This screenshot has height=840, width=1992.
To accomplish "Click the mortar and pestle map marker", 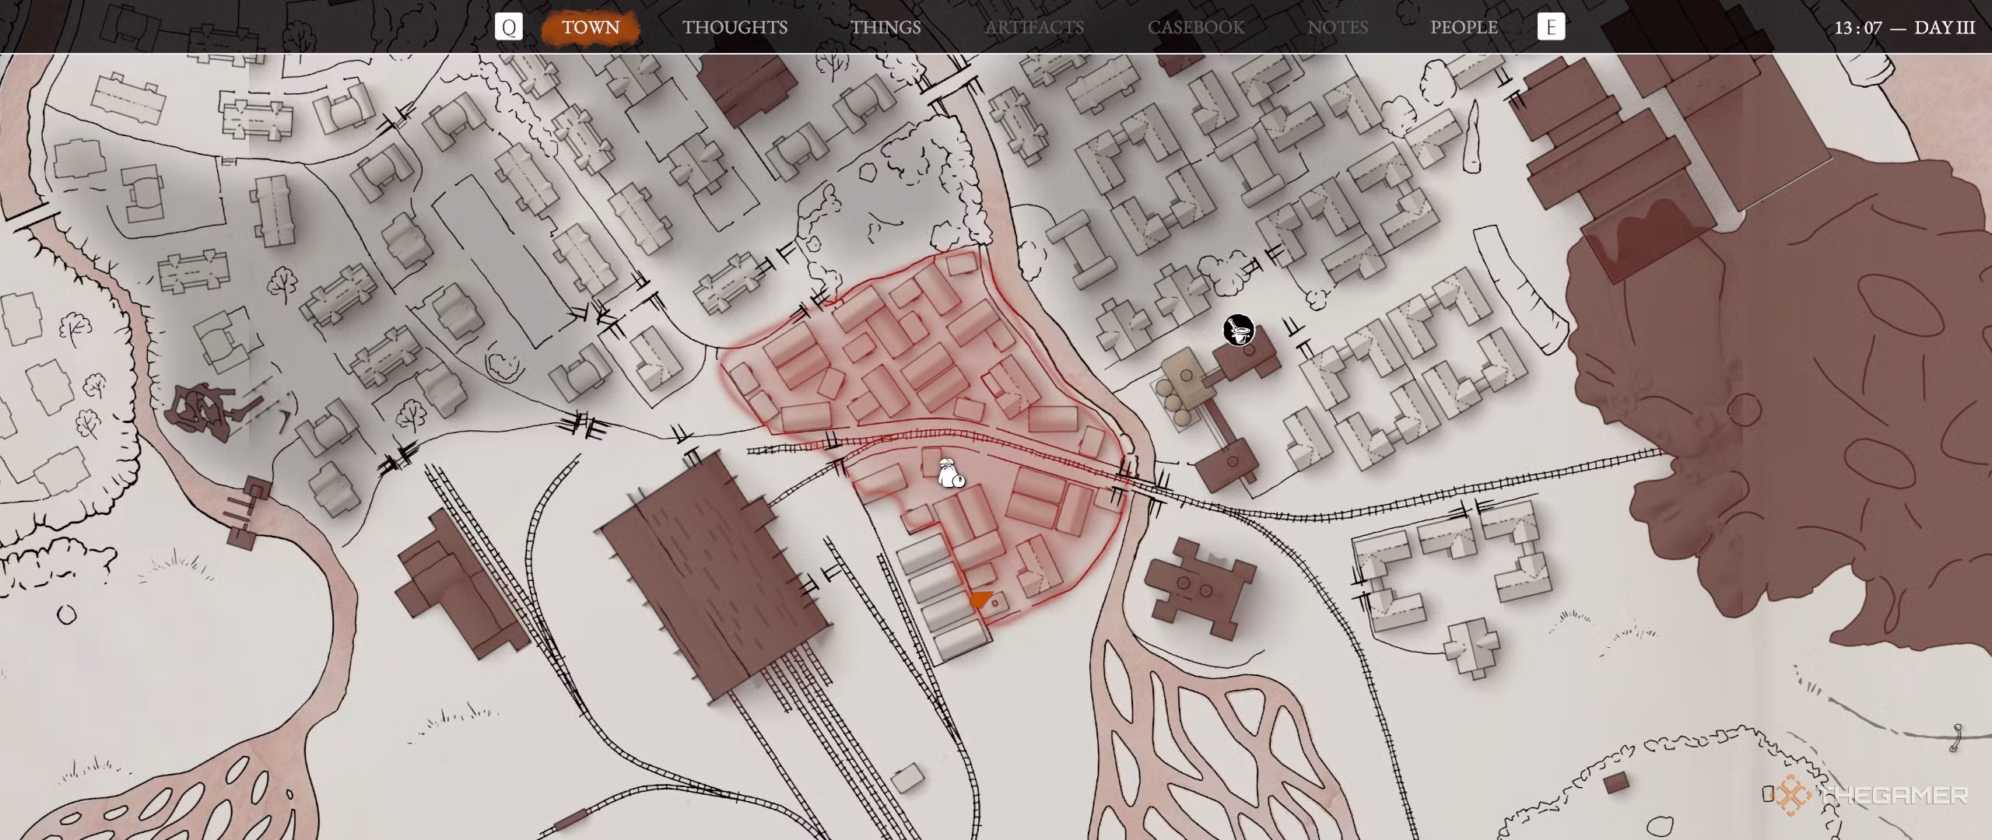I will click(x=1238, y=331).
